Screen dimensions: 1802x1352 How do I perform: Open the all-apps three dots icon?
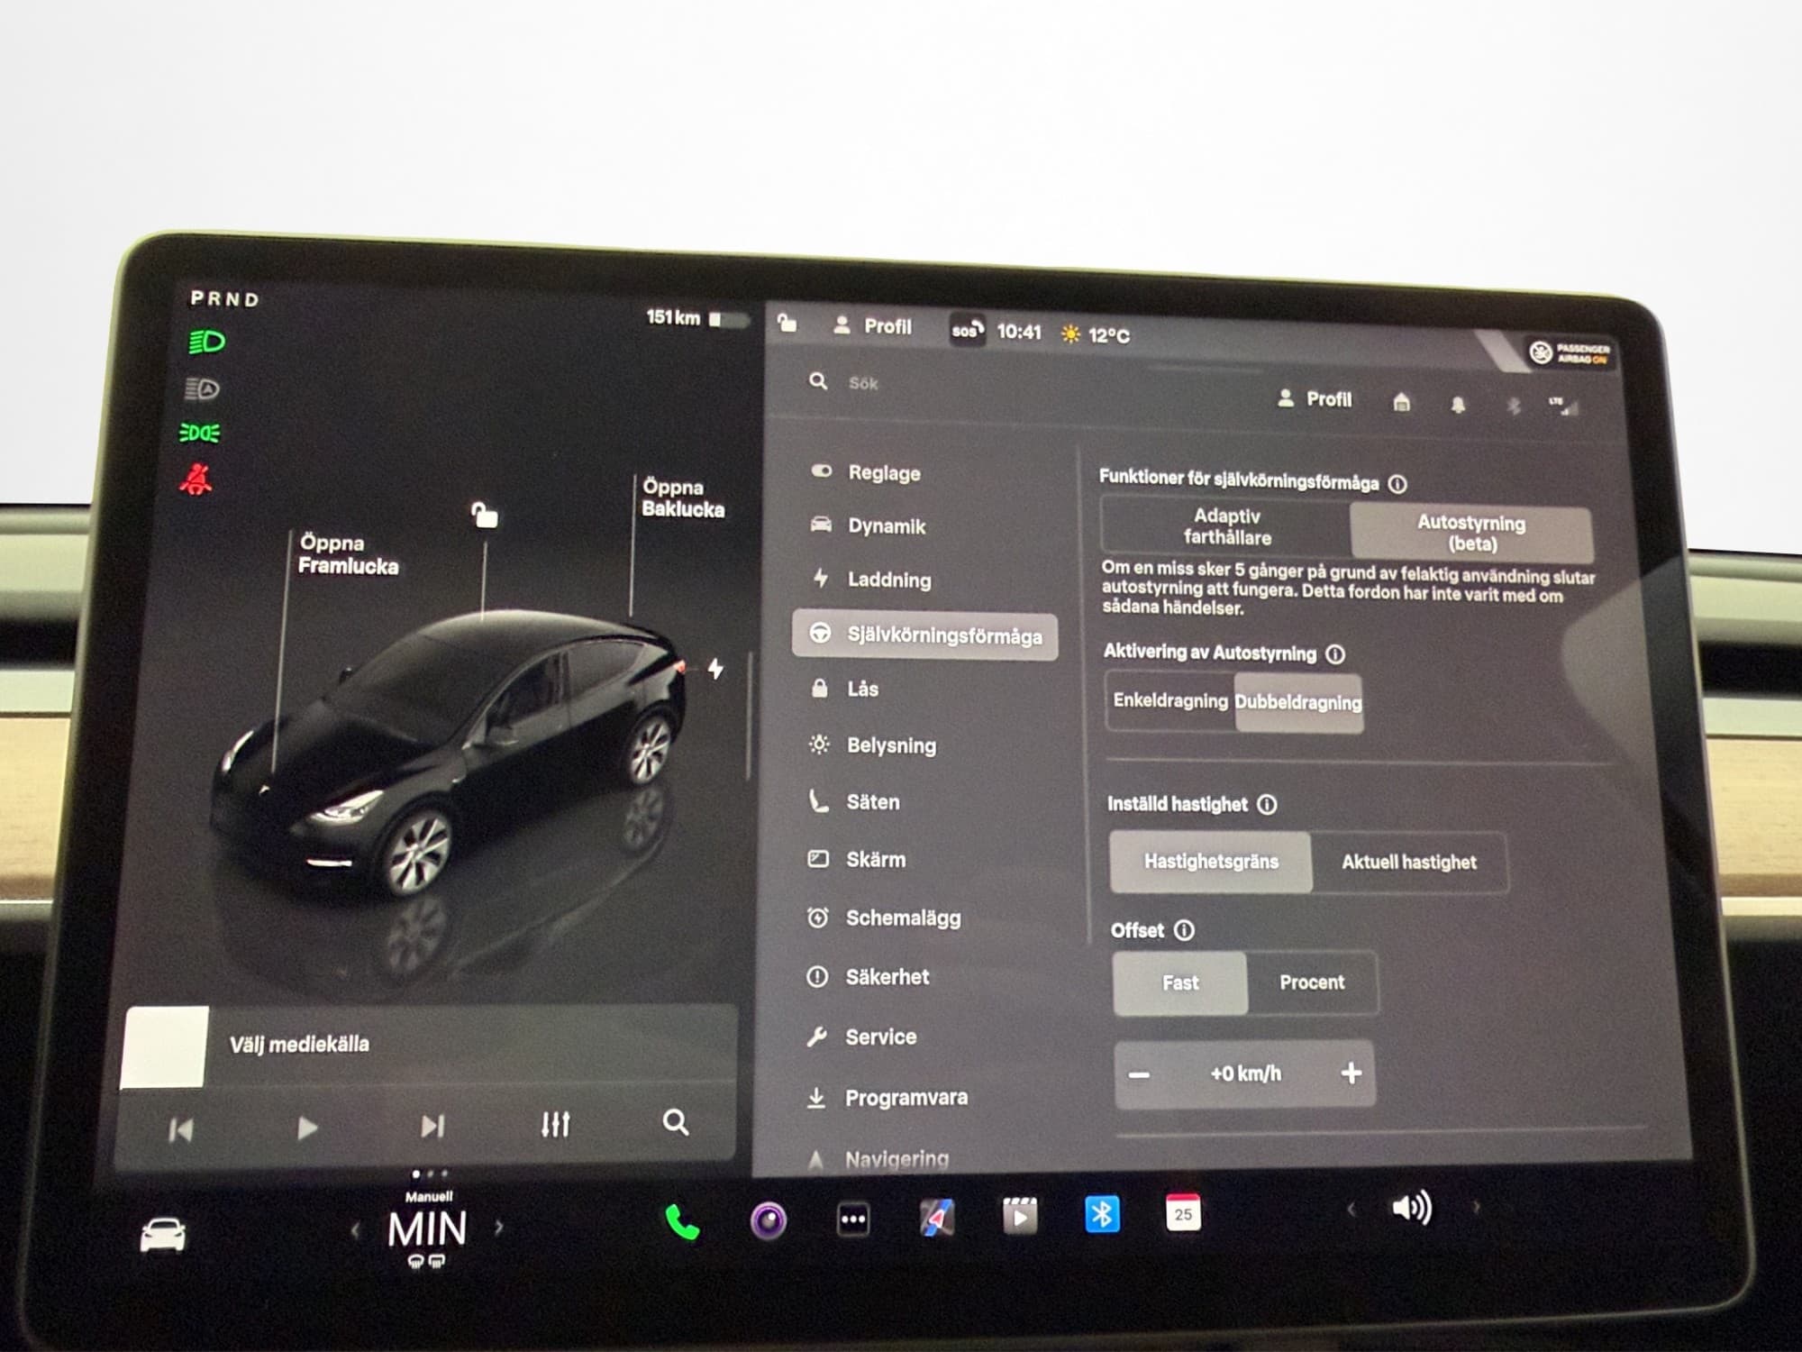coord(852,1220)
